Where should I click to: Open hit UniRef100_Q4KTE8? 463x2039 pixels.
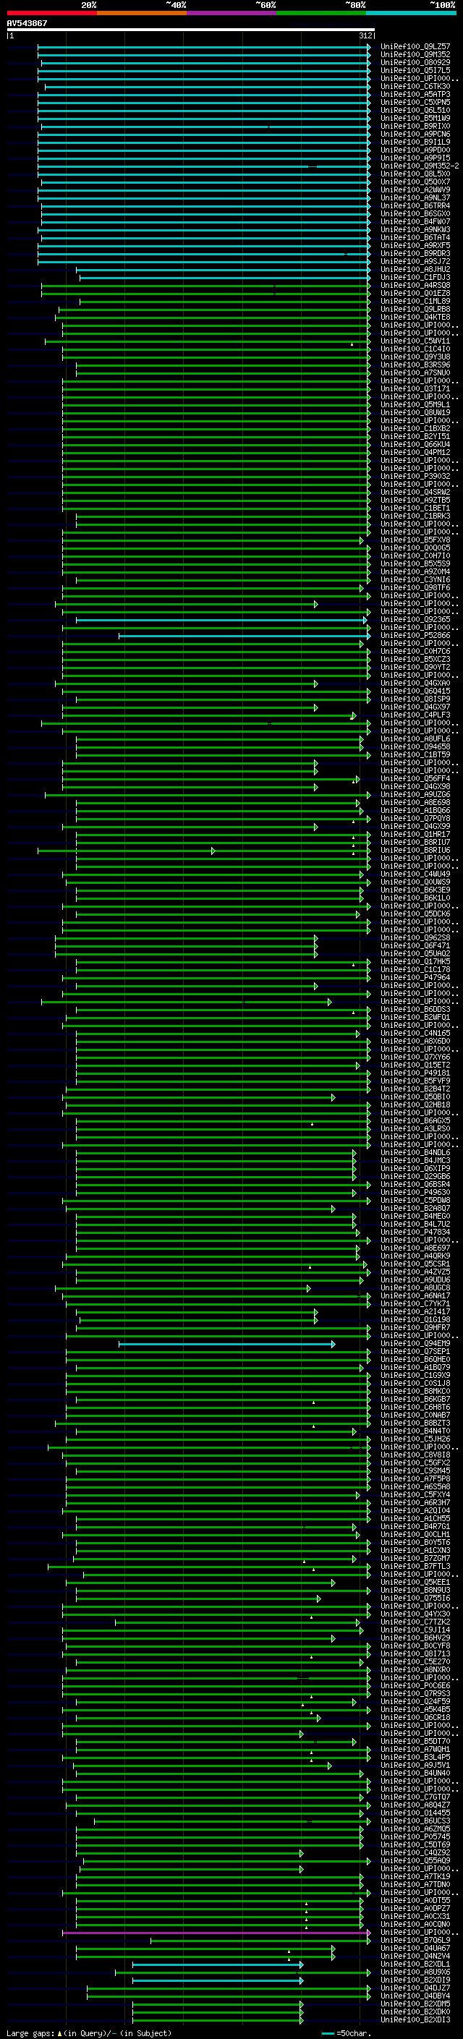pyautogui.click(x=415, y=318)
